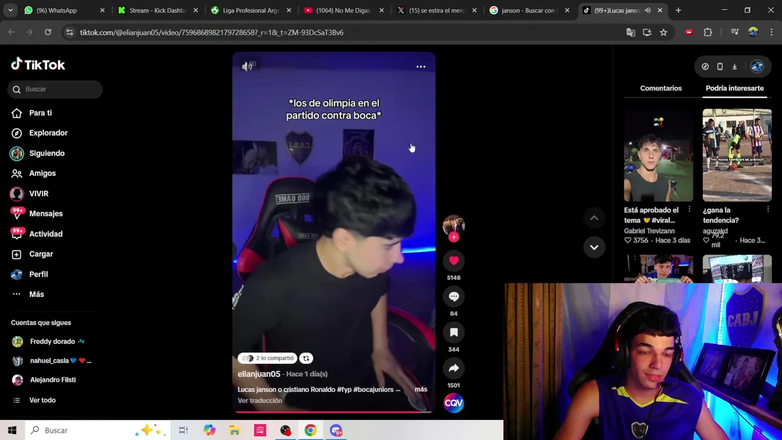
Task: Open followed account Alejandro Filsti
Action: coord(52,380)
